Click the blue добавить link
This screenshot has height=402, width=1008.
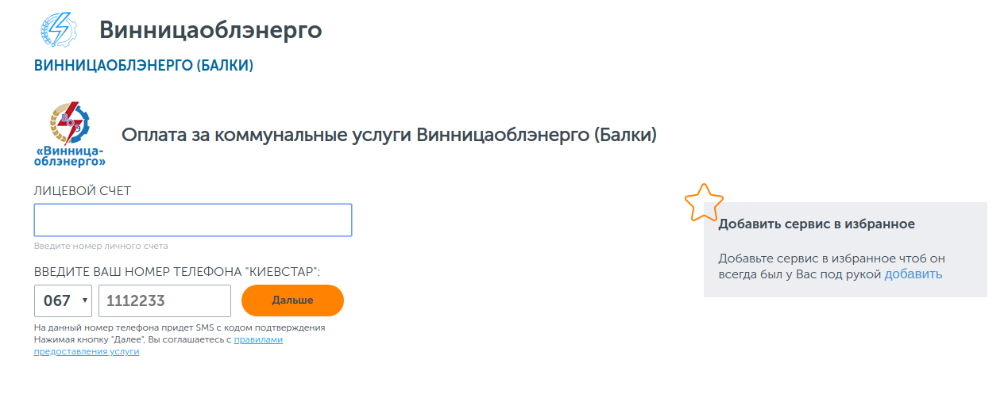[x=913, y=274]
